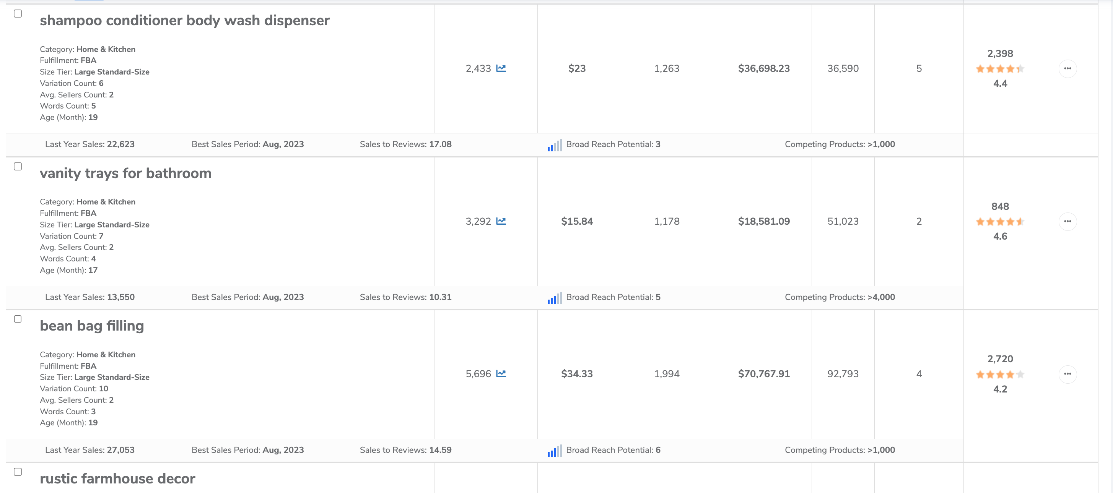The width and height of the screenshot is (1113, 493).
Task: Click units value 1,994
Action: tap(666, 373)
